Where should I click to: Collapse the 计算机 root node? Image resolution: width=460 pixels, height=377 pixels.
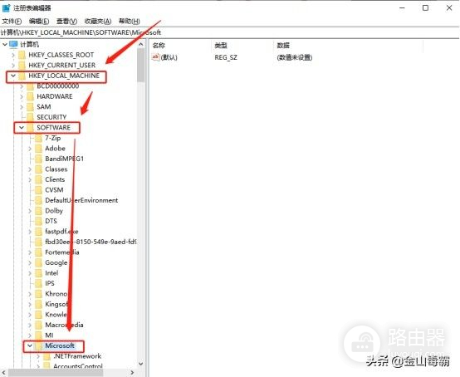click(5, 44)
